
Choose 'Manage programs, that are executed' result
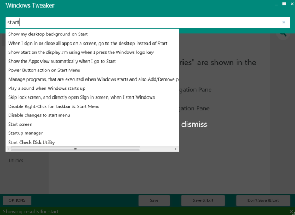(92, 79)
